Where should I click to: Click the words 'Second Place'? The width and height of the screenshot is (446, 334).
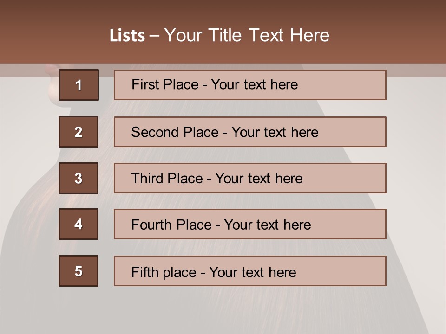tap(175, 132)
